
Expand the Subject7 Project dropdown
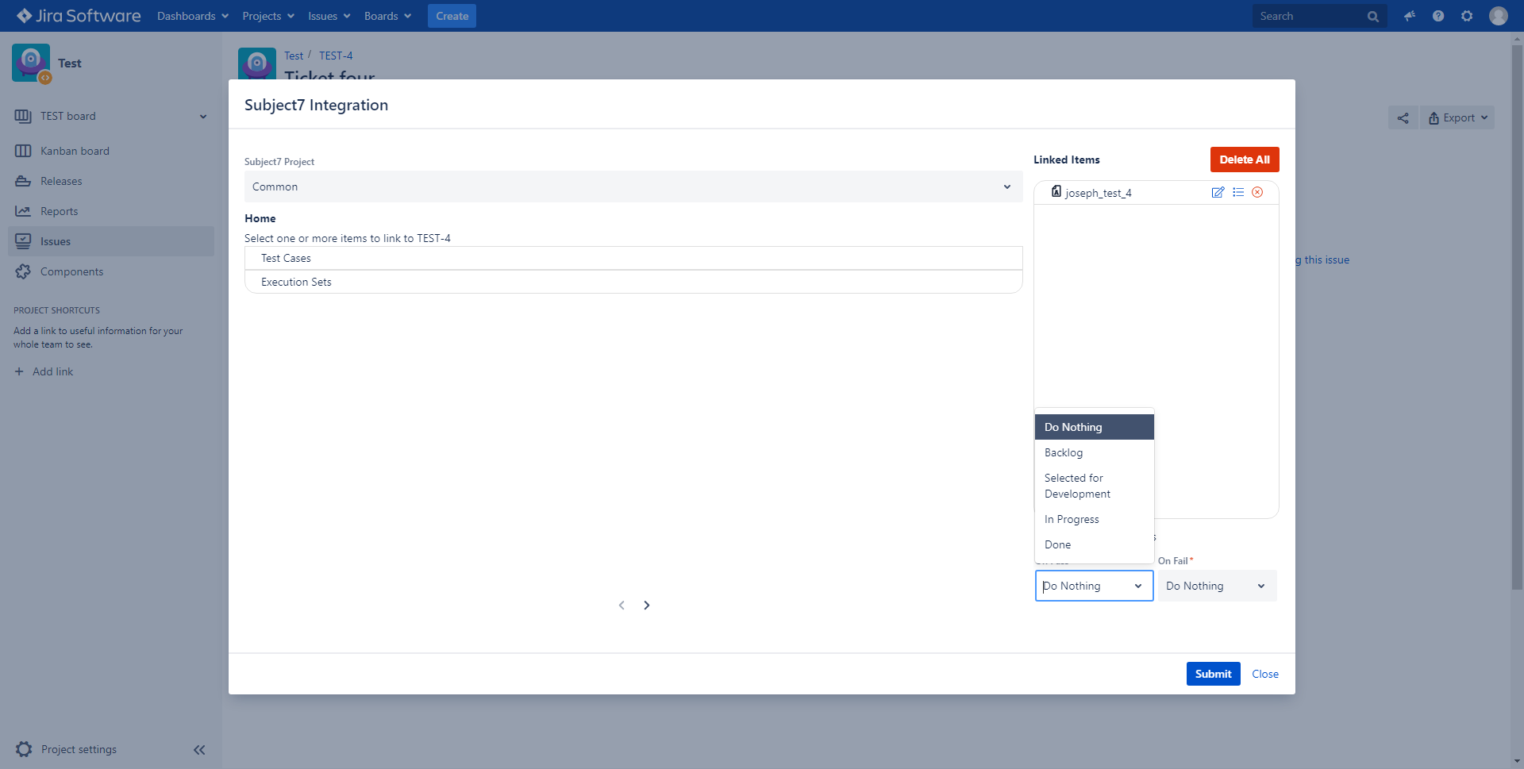(633, 187)
